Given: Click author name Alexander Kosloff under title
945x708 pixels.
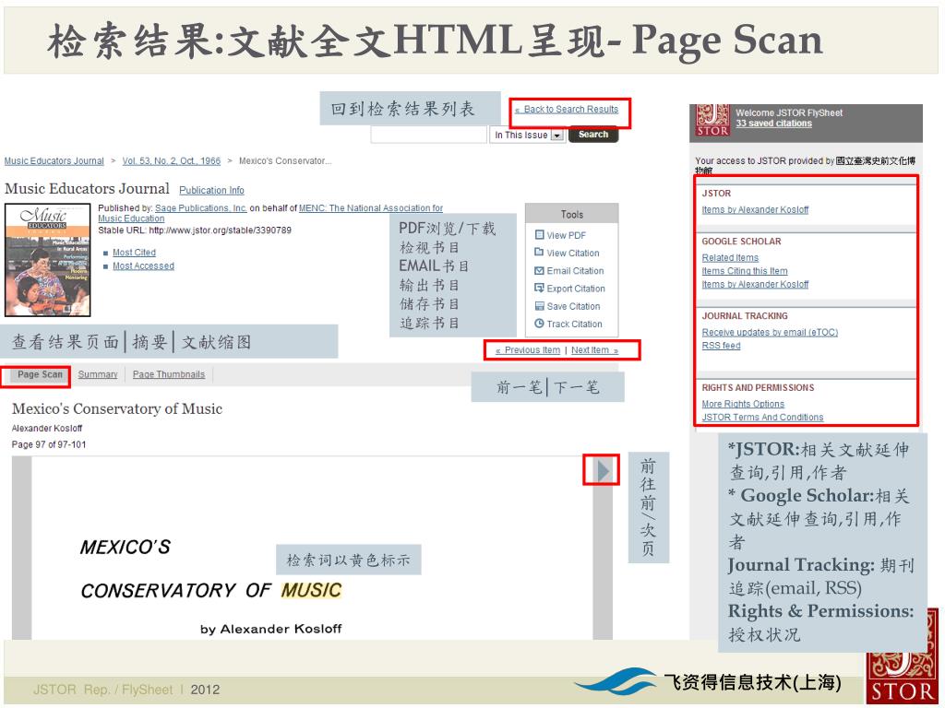Looking at the screenshot, I should point(47,428).
